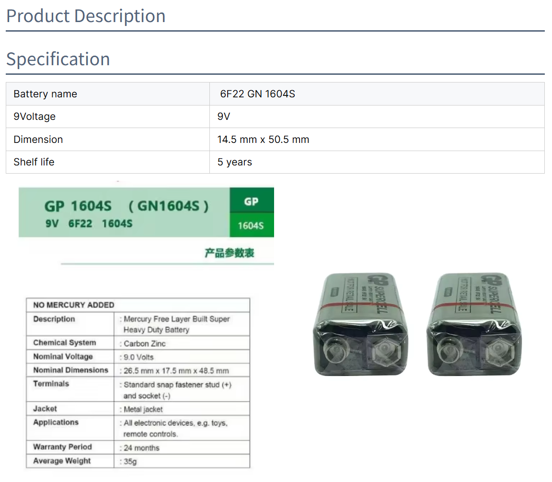
Task: Select the 14.5 mm x 50.5 mm value
Action: (263, 140)
